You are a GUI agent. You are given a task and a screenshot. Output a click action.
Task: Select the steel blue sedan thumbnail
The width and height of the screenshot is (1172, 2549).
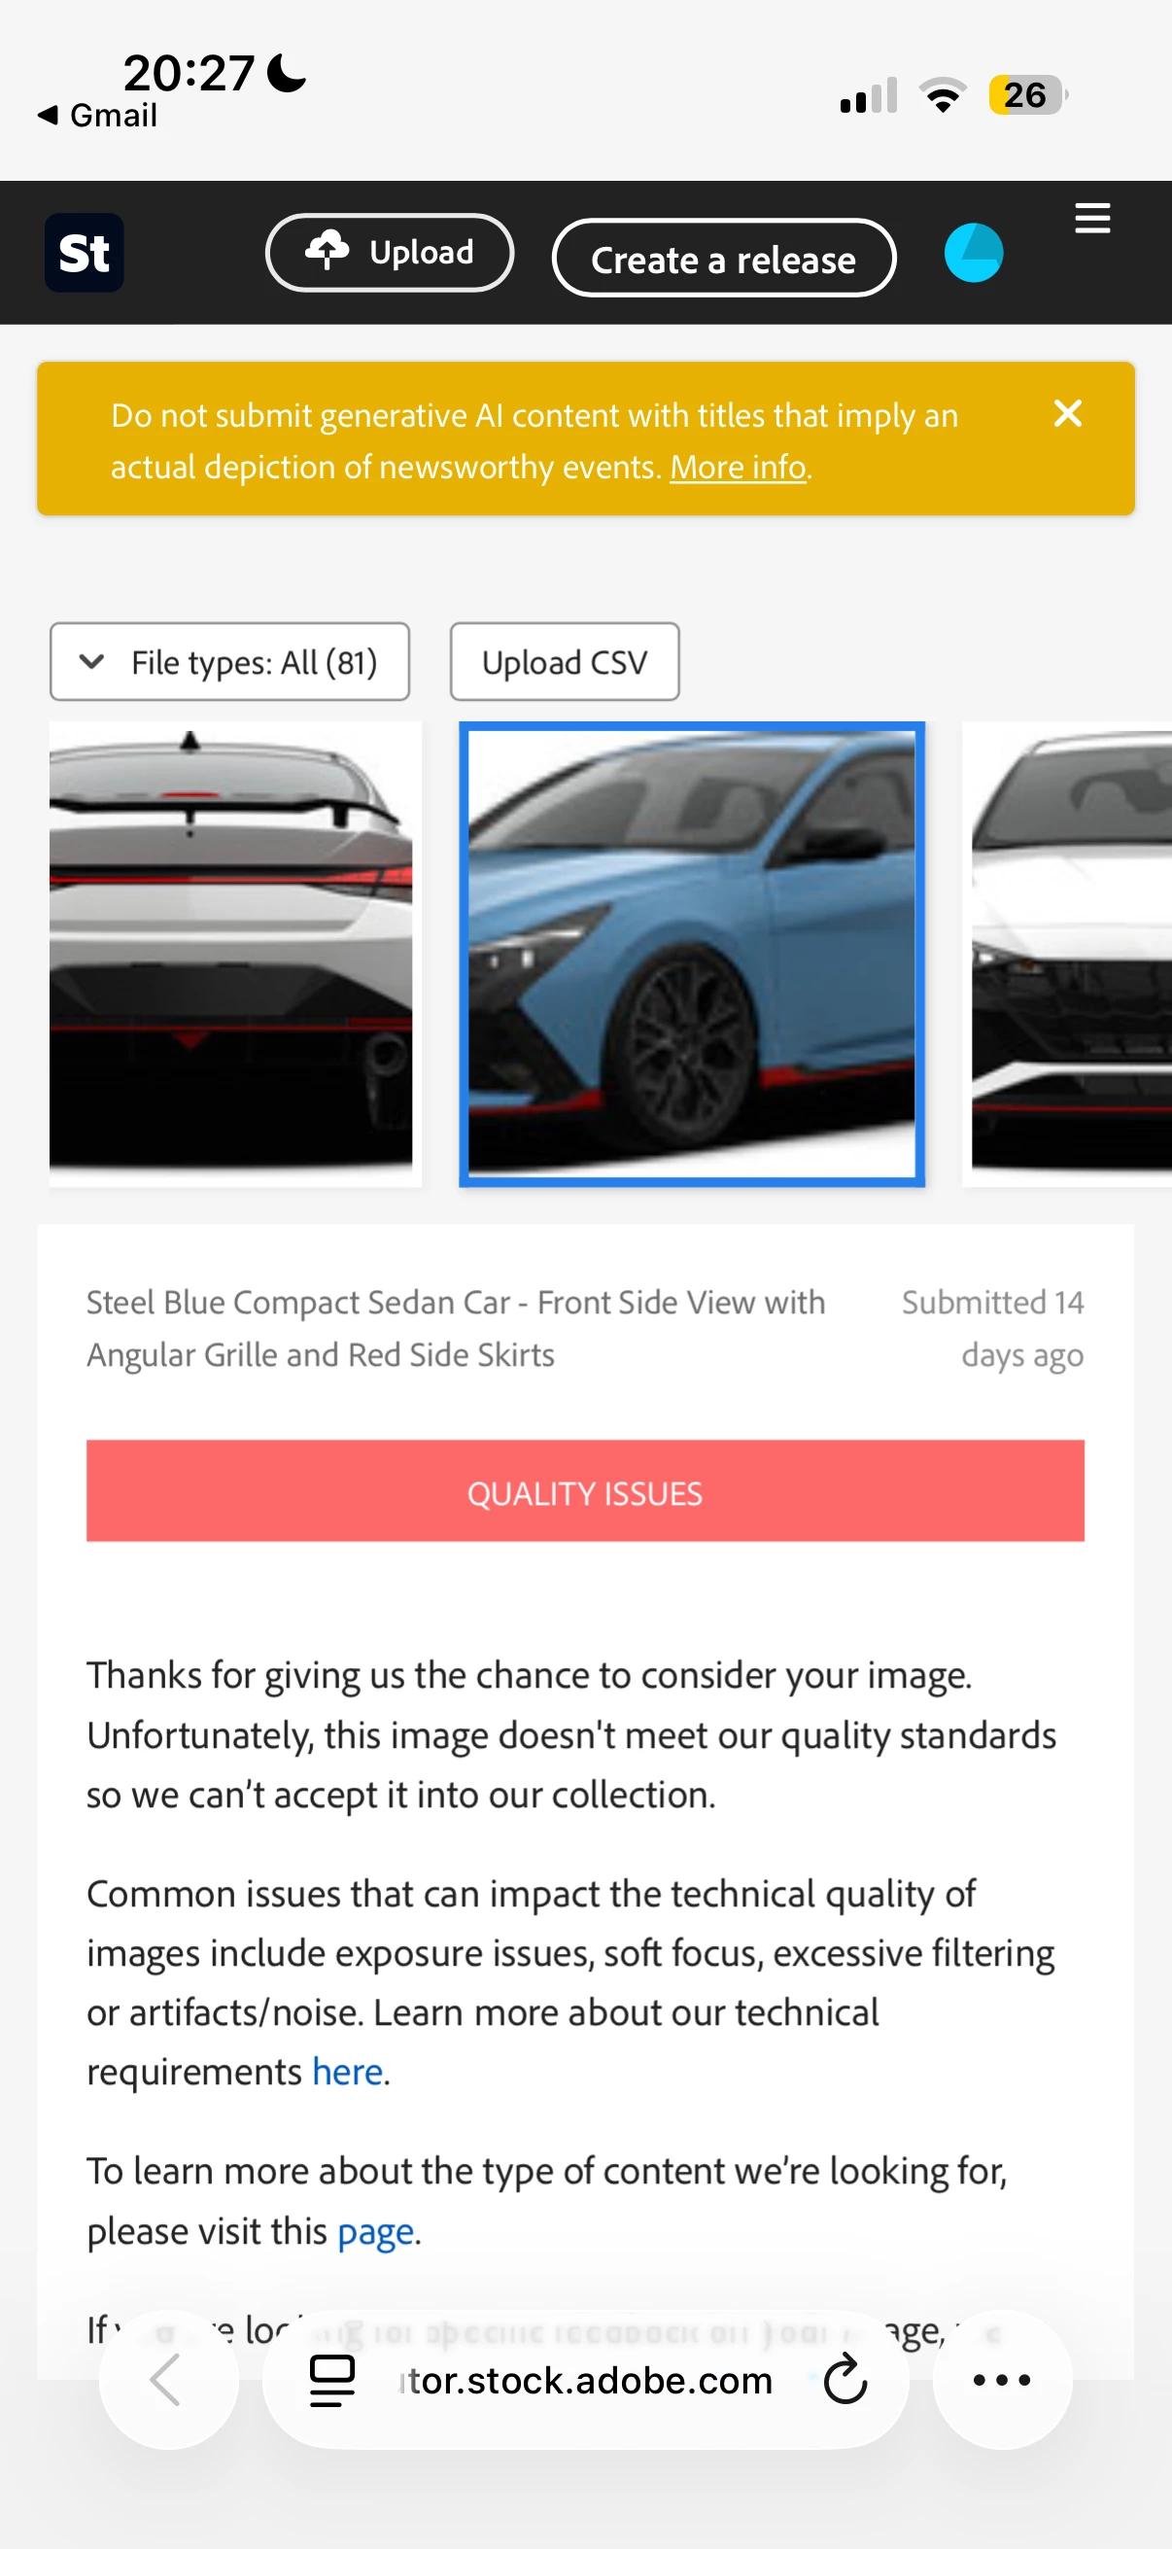[691, 954]
